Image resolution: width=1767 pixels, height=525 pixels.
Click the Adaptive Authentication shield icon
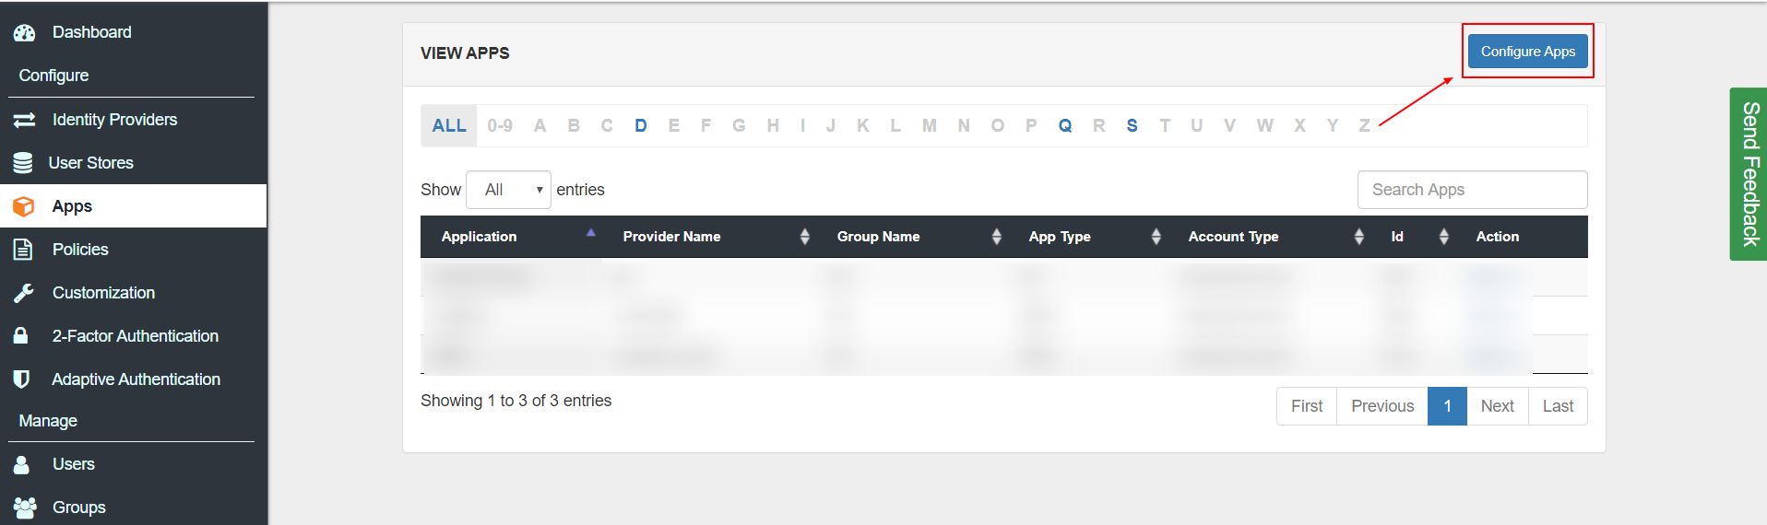point(21,379)
